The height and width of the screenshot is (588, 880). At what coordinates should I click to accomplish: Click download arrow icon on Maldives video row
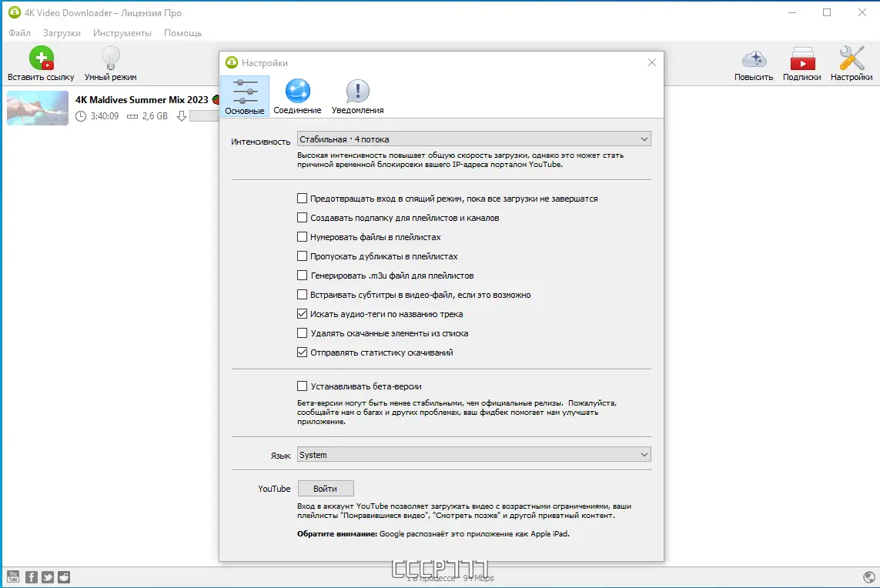181,116
